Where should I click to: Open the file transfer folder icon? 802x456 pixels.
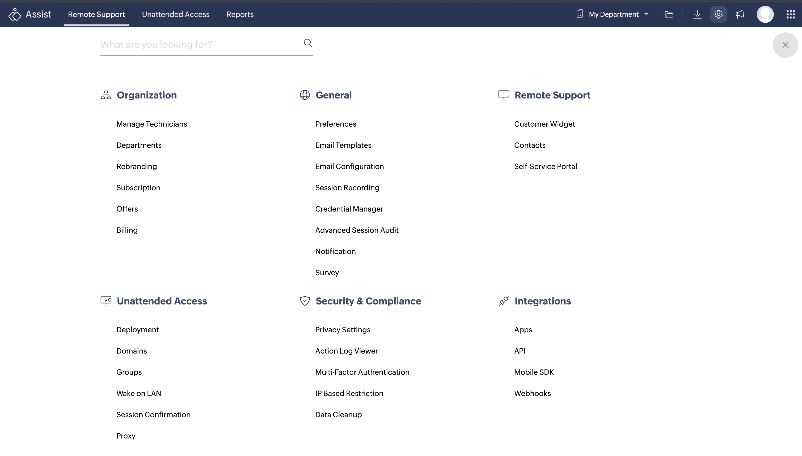tap(669, 14)
